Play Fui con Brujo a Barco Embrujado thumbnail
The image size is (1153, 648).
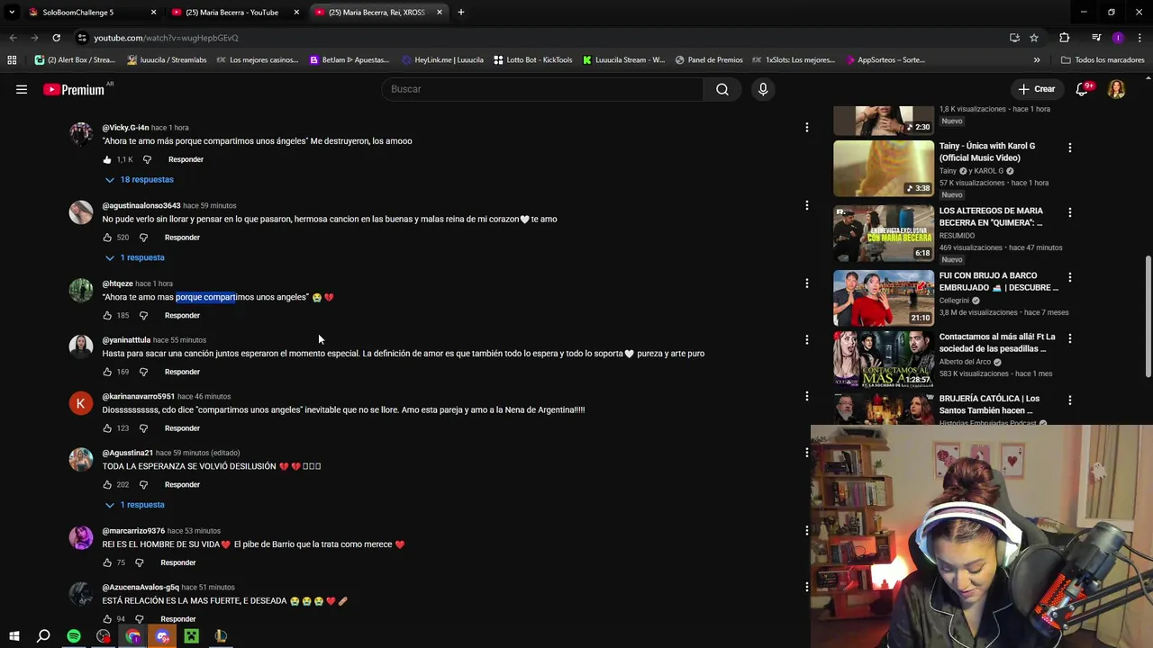coord(884,298)
